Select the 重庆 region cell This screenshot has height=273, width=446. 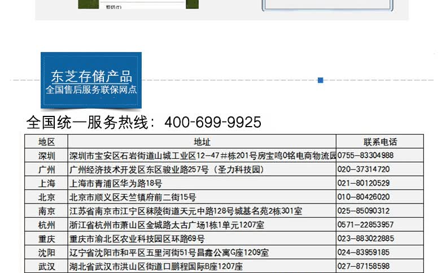[46, 239]
